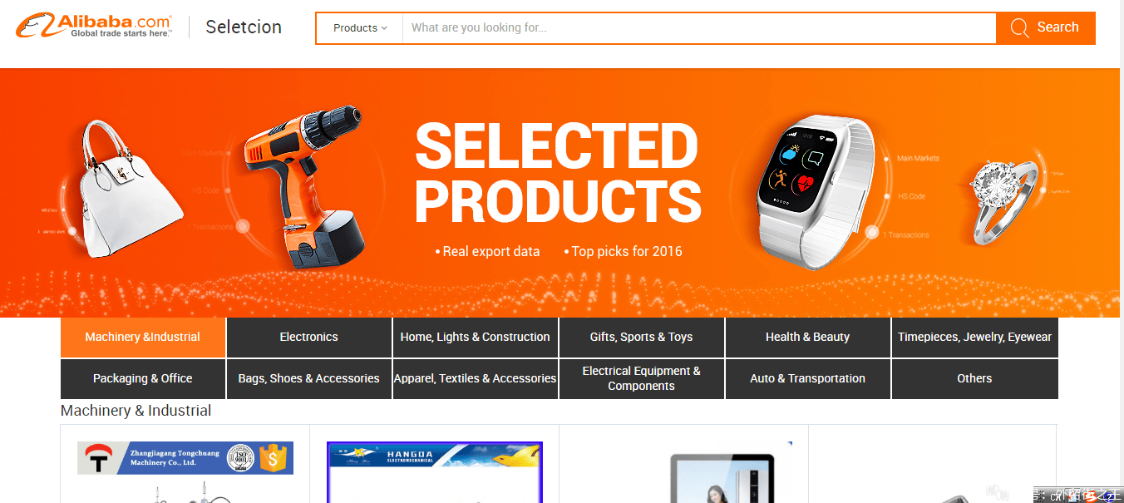Click the Alibaba.com logo

pos(94,26)
